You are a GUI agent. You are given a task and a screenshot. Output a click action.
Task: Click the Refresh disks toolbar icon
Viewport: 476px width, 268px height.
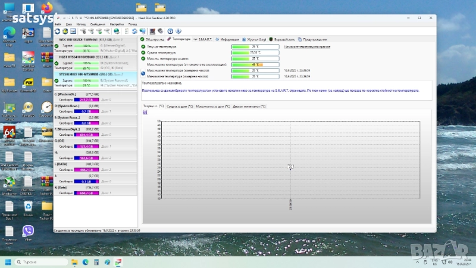click(57, 31)
